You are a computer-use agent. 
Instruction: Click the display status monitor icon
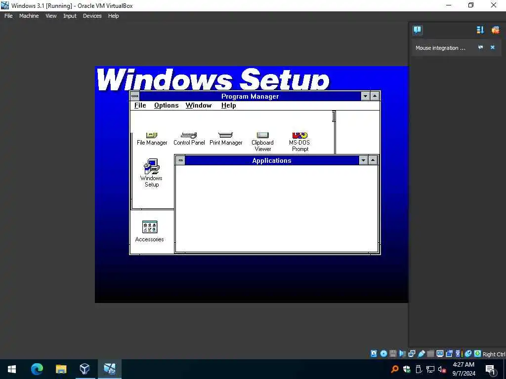[440, 353]
